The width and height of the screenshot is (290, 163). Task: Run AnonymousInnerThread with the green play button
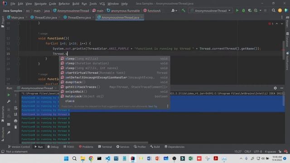click(237, 10)
